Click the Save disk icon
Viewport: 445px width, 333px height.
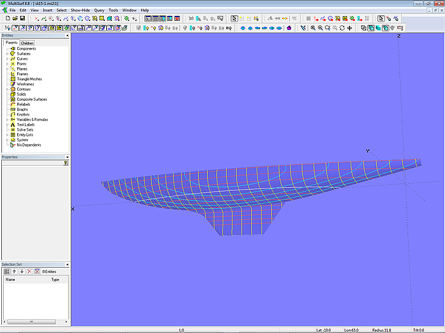[x=22, y=18]
